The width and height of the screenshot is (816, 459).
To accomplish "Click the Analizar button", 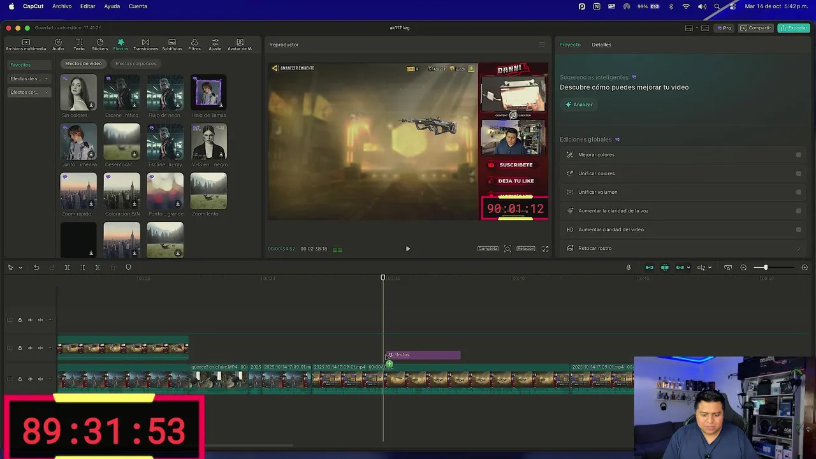I will 579,105.
